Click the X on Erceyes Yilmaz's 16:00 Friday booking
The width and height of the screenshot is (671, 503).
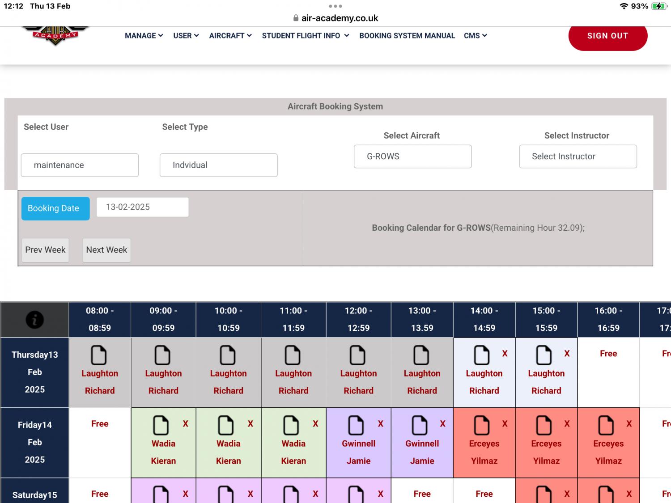point(629,423)
